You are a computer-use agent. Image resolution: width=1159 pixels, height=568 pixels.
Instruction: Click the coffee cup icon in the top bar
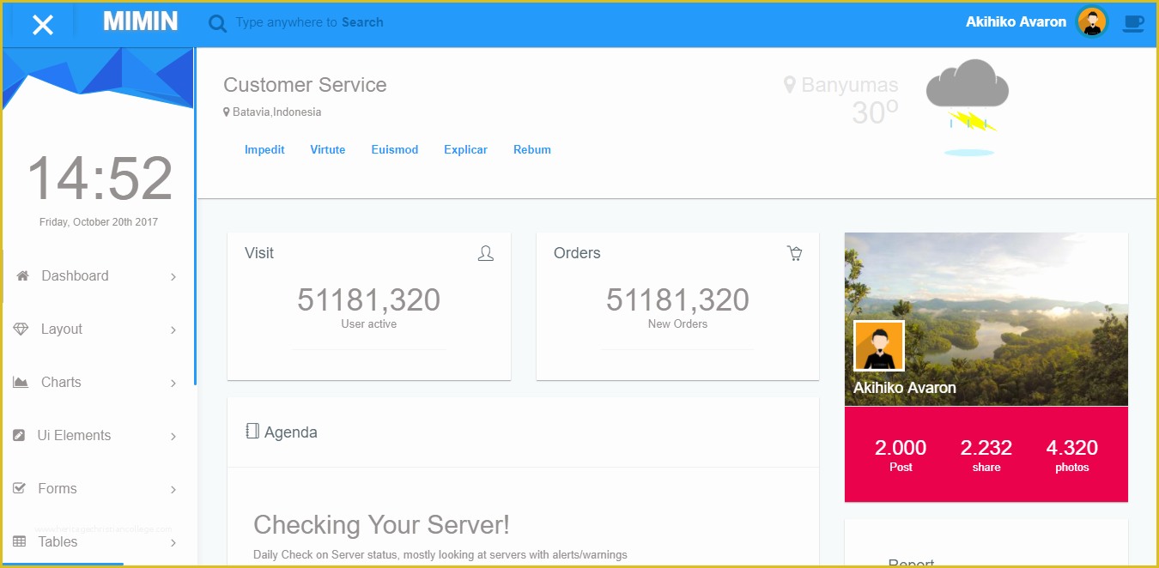point(1133,23)
